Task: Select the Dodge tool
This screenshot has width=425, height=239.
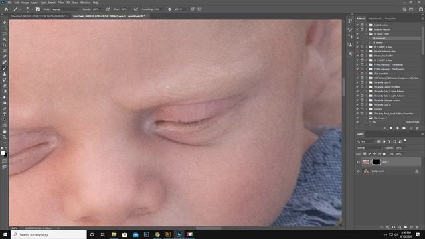Action: 5,103
